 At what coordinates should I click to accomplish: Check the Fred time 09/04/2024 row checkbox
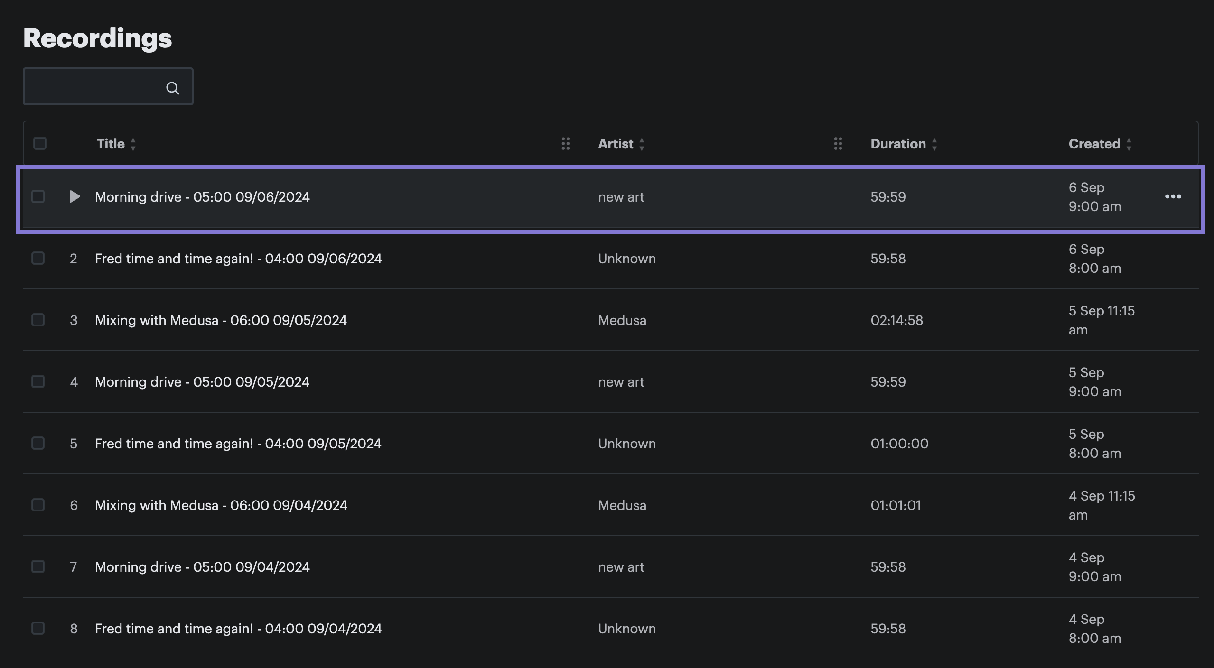pos(38,628)
